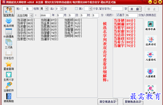
Task: Select 当澜宇[76分] in the results list
Action: 49,39
